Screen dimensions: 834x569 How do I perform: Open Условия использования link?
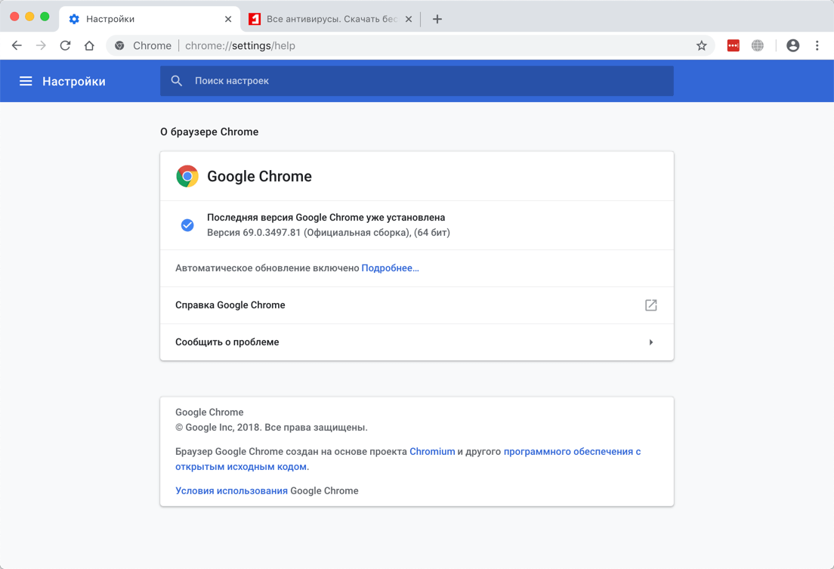click(x=231, y=490)
